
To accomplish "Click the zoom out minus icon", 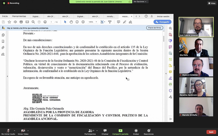I will point(77,22).
